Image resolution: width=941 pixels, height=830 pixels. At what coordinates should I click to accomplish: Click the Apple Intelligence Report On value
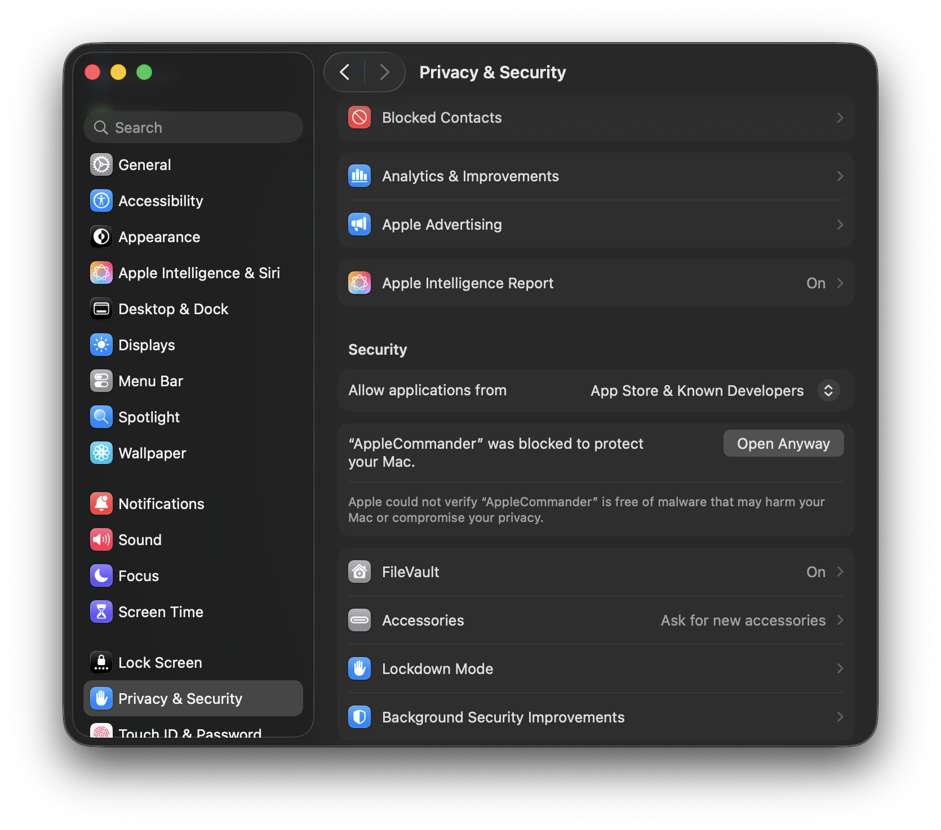coord(816,283)
